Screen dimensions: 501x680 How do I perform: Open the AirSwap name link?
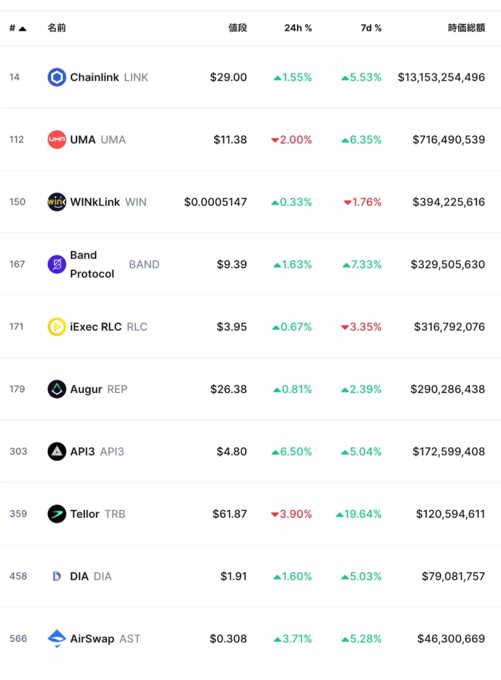[92, 639]
